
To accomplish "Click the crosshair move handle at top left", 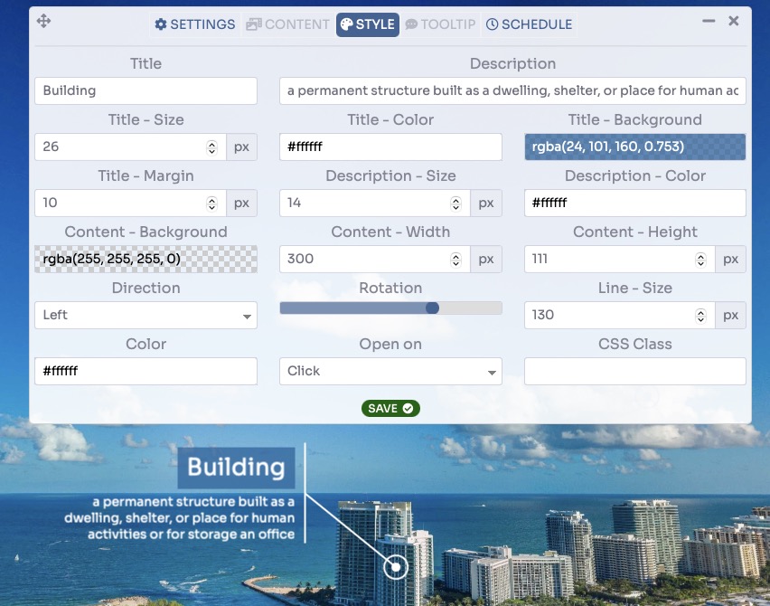I will pos(42,20).
